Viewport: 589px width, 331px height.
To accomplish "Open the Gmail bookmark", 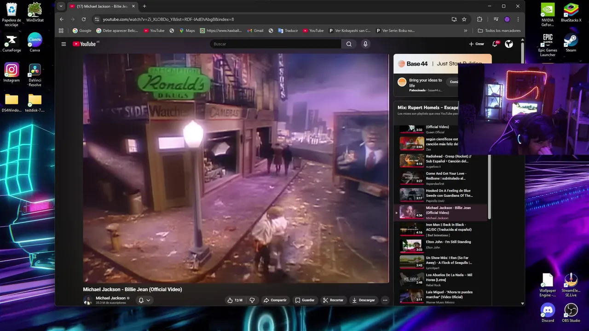I will (255, 31).
